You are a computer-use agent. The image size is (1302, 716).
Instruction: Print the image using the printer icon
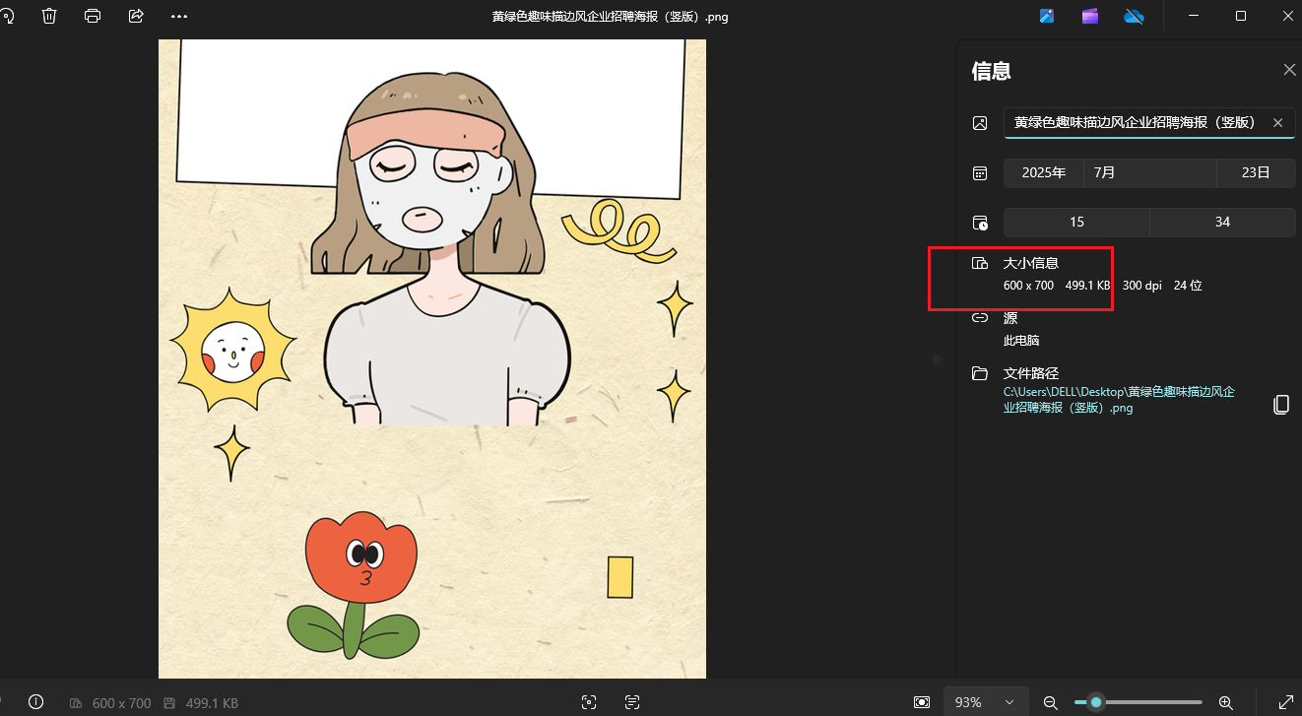pyautogui.click(x=93, y=16)
